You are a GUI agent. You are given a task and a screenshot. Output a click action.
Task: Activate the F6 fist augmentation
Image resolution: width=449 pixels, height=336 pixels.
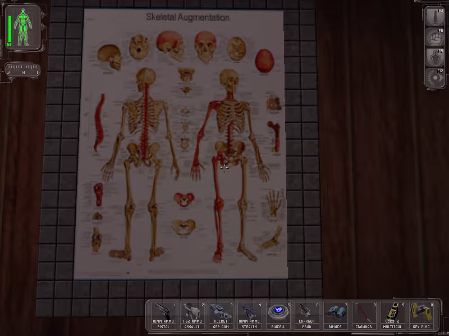click(434, 38)
